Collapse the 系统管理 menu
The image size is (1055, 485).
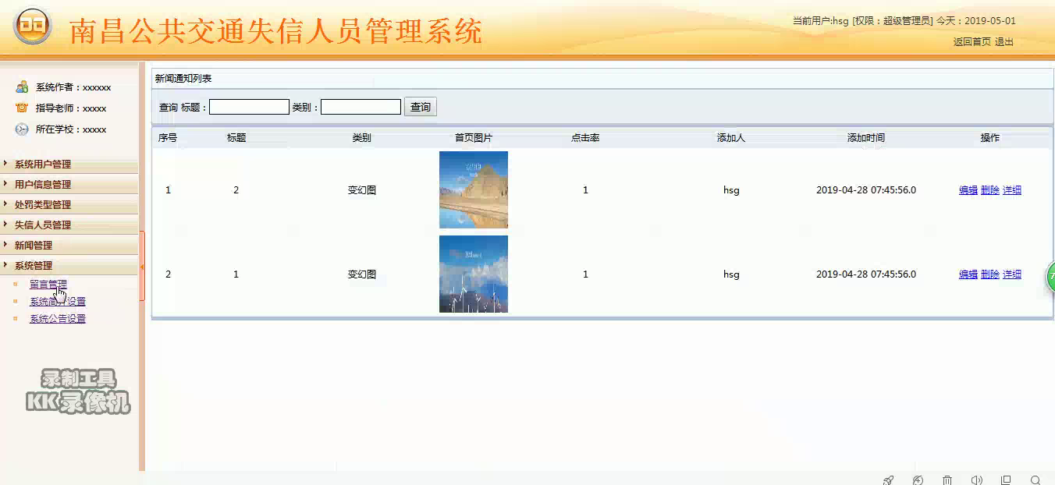(x=69, y=265)
